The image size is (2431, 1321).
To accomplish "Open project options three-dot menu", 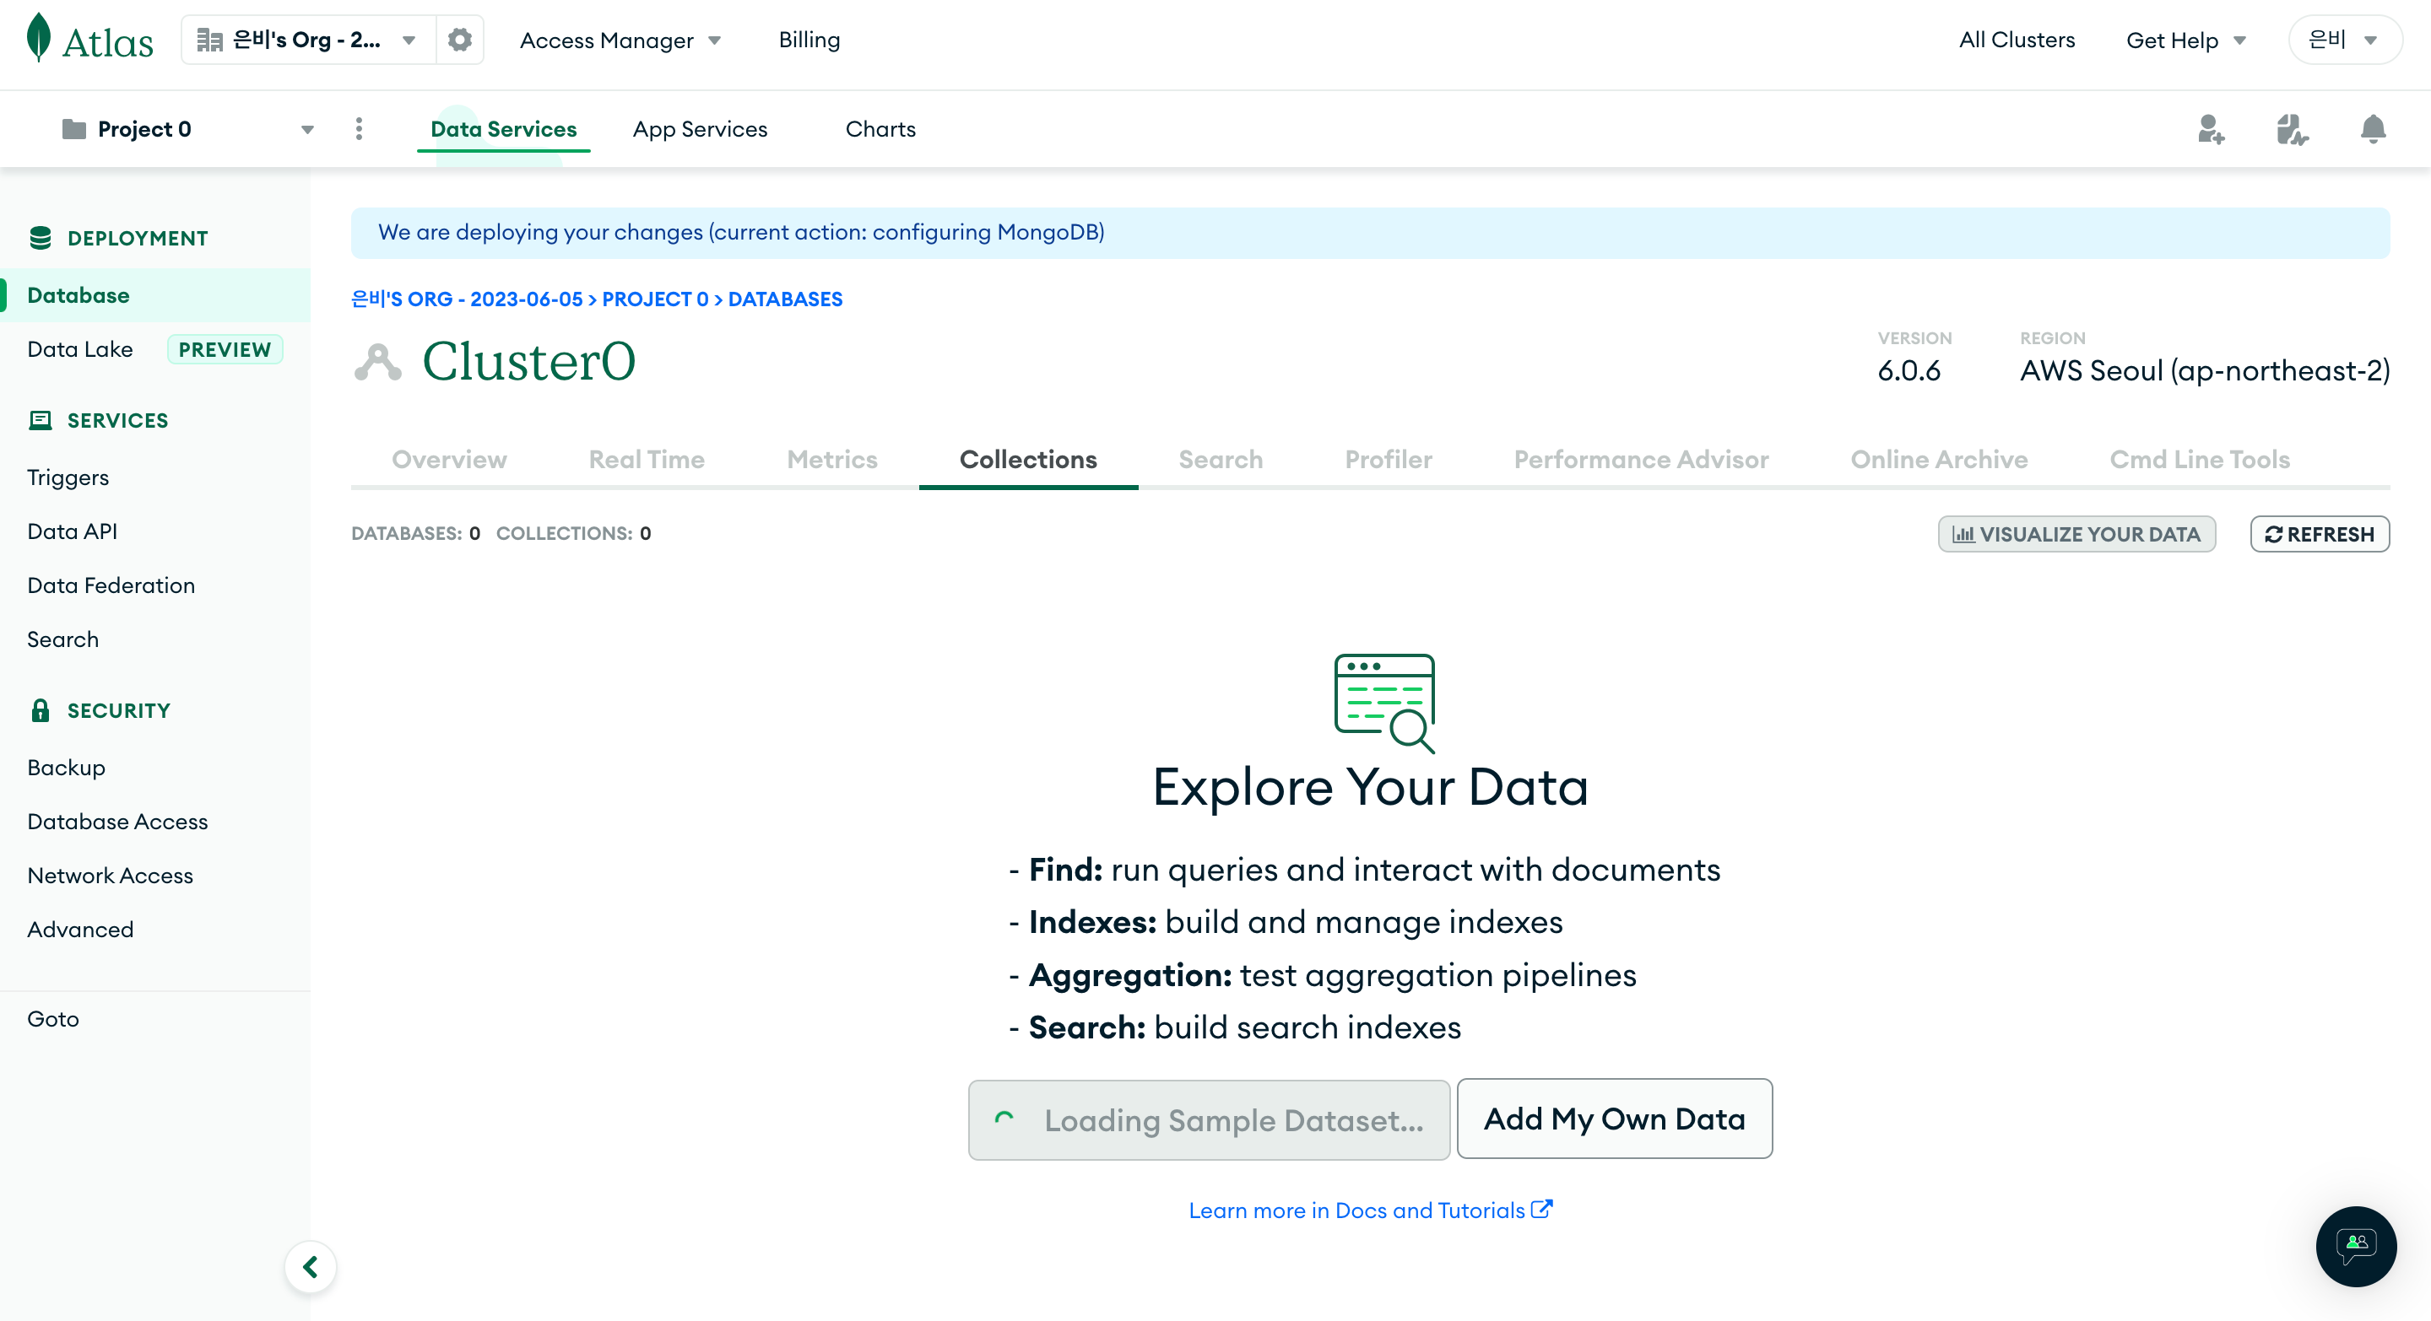I will [x=359, y=129].
